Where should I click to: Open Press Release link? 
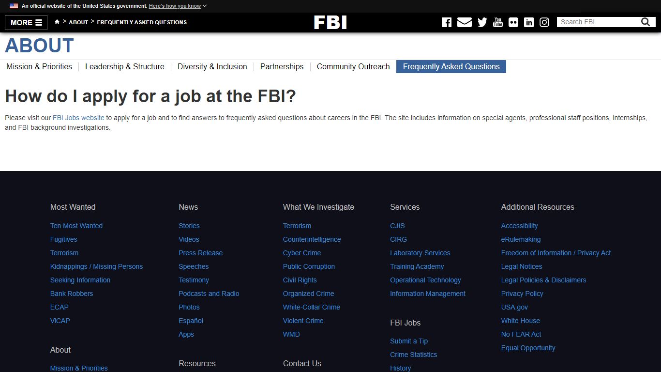coord(201,253)
